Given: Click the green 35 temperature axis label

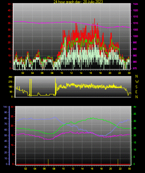Looking at the screenshot, I should click(x=135, y=114).
